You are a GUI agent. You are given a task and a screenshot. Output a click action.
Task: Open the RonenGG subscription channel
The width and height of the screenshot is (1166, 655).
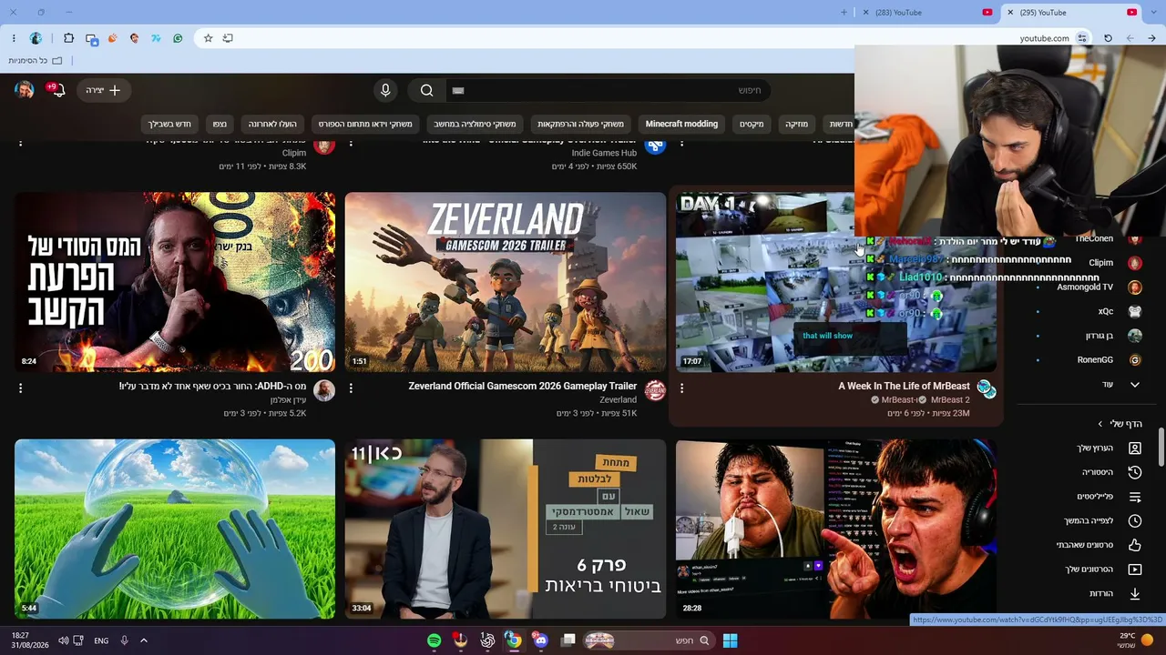click(x=1108, y=360)
